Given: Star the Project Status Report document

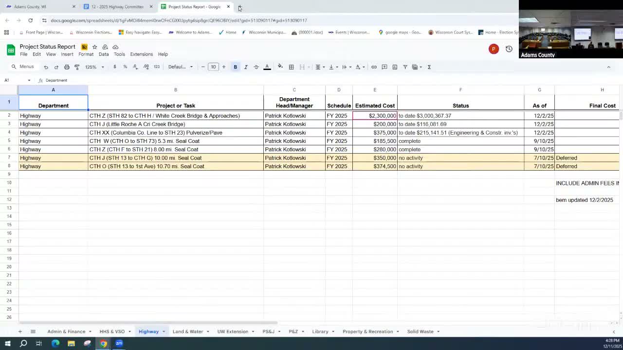Looking at the screenshot, I should coord(94,47).
